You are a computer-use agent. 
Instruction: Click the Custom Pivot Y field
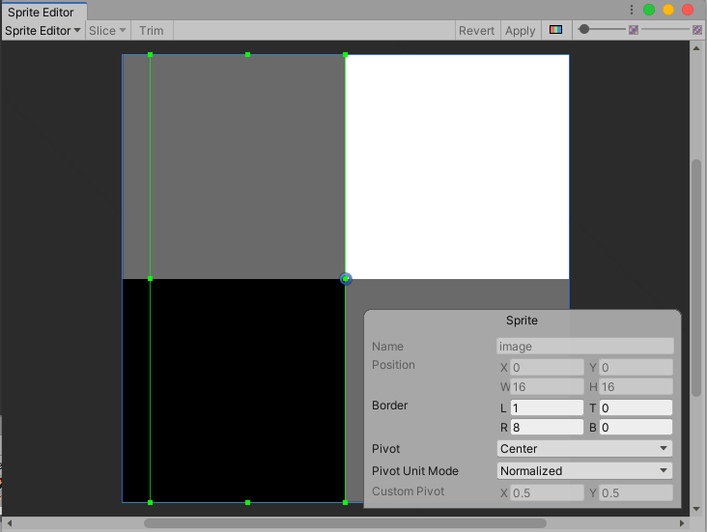tap(636, 492)
